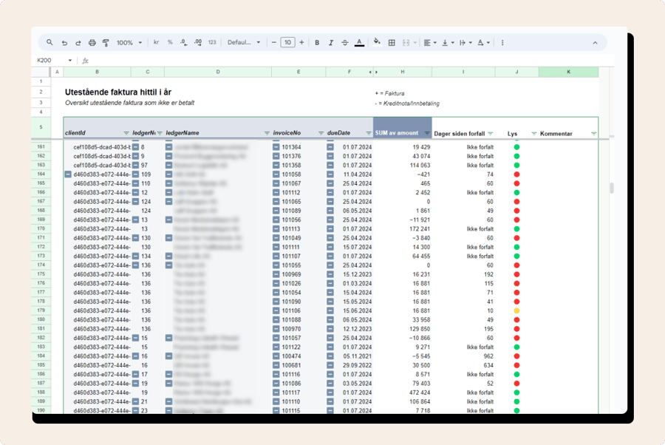Screen dimensions: 665x445
Task: Format as currency with kr button
Action: click(x=156, y=42)
